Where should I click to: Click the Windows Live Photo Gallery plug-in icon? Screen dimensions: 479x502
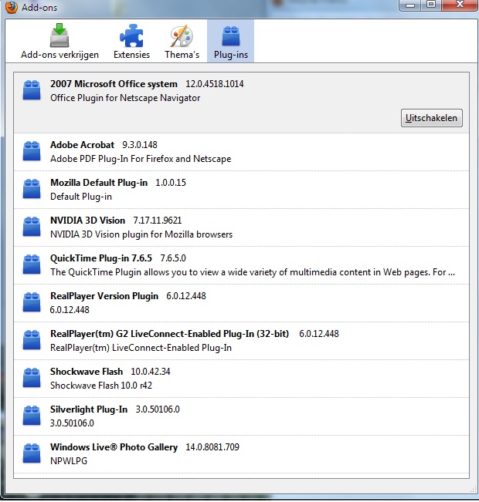32,453
